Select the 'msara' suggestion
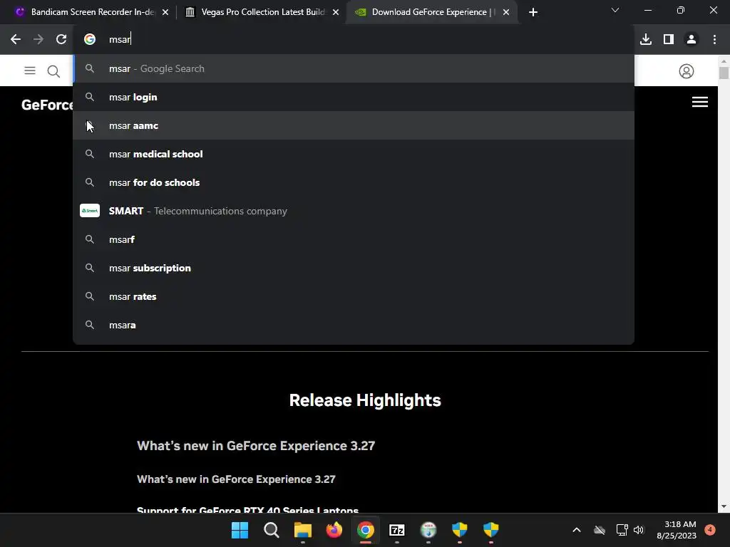 pyautogui.click(x=354, y=325)
